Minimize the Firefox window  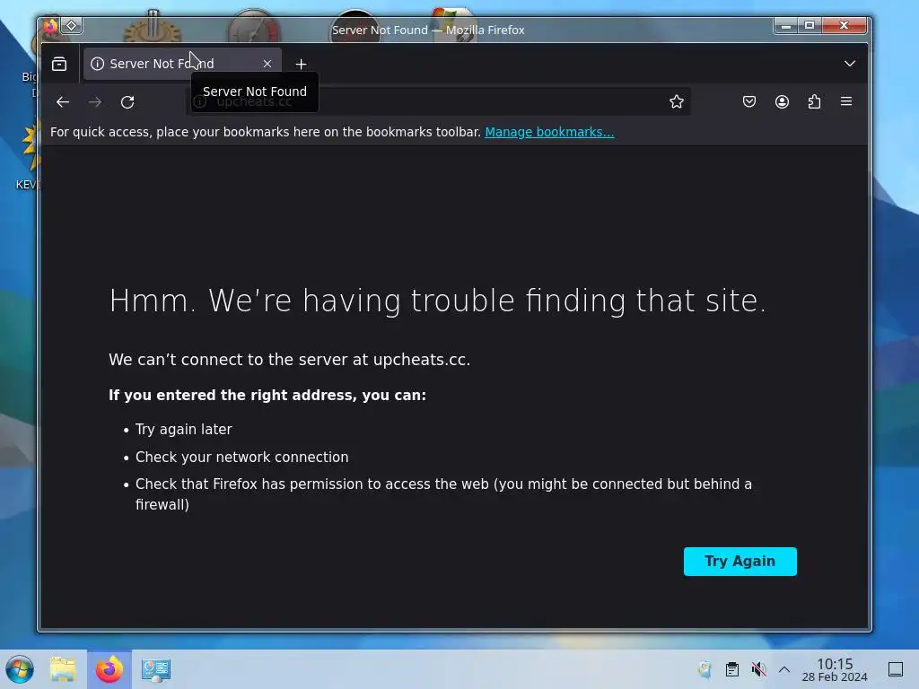tap(786, 25)
